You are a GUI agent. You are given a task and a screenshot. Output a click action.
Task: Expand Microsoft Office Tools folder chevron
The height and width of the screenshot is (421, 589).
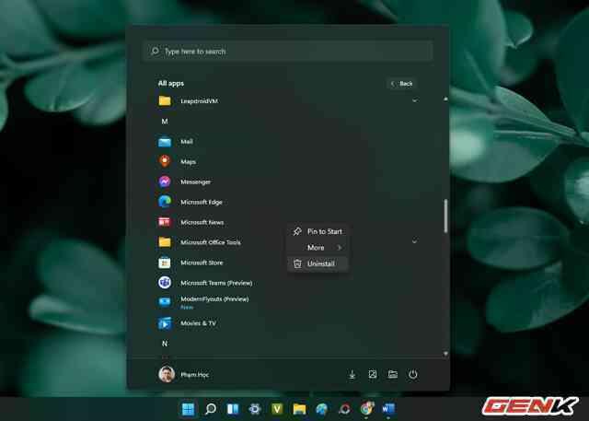tap(415, 240)
